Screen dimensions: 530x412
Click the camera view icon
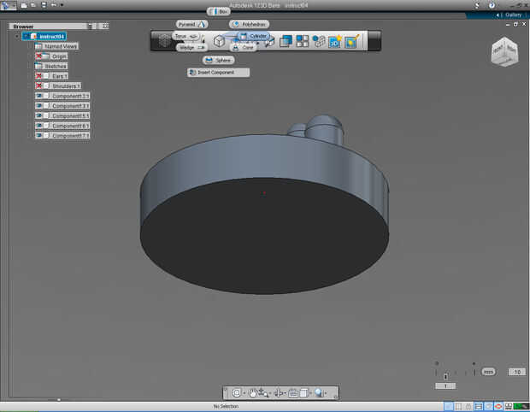pos(293,392)
